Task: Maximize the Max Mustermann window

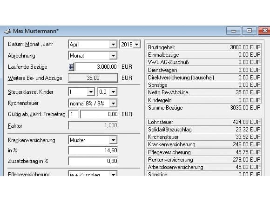Action: (249, 31)
